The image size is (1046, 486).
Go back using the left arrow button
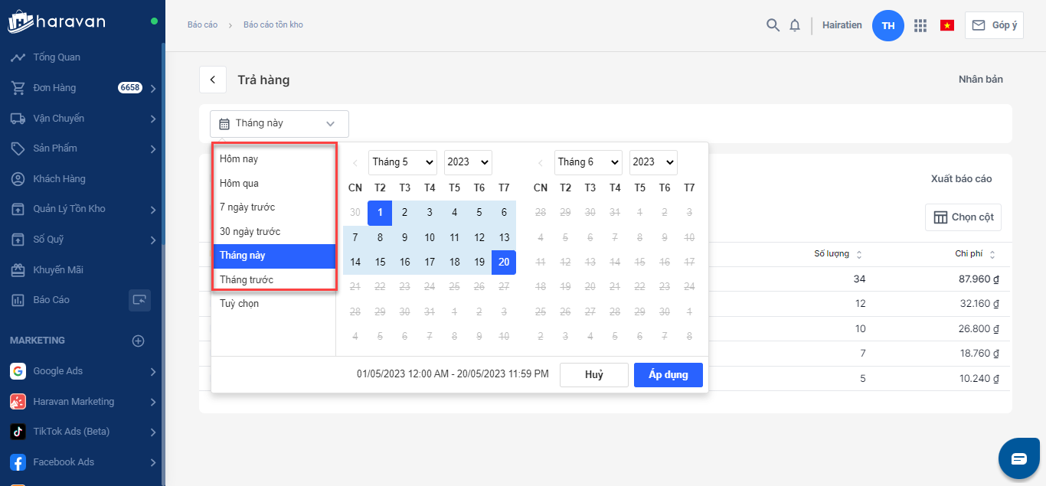click(213, 80)
